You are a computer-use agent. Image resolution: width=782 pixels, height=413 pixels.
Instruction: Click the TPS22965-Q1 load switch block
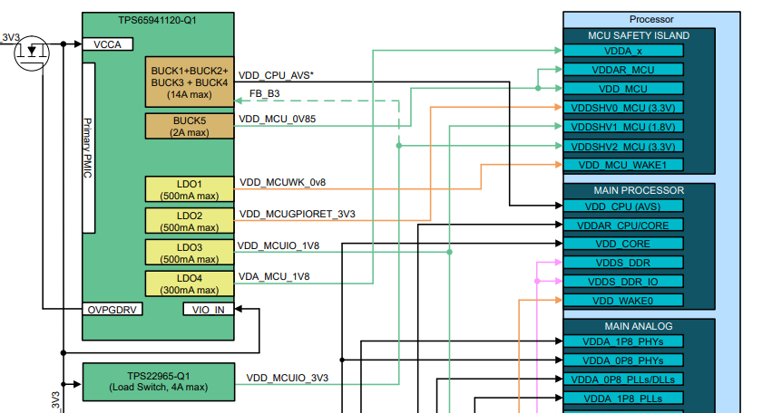pos(159,382)
